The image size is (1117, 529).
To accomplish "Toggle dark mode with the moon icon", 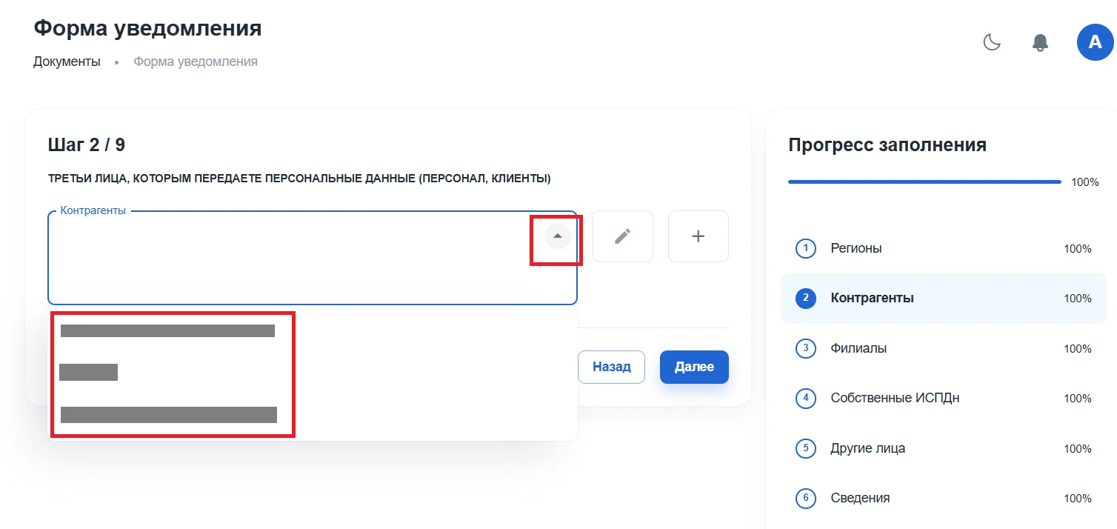I will point(992,42).
